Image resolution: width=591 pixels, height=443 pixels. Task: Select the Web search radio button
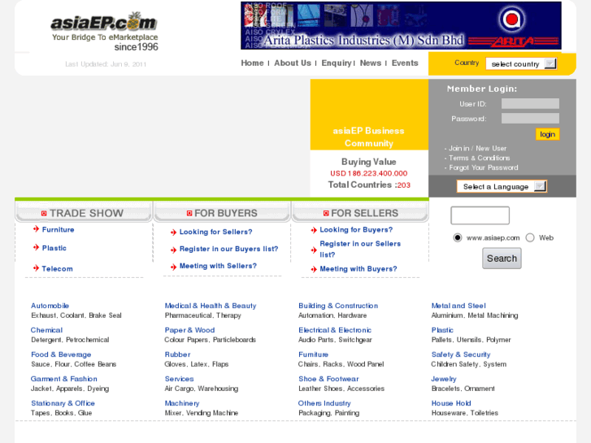(530, 237)
